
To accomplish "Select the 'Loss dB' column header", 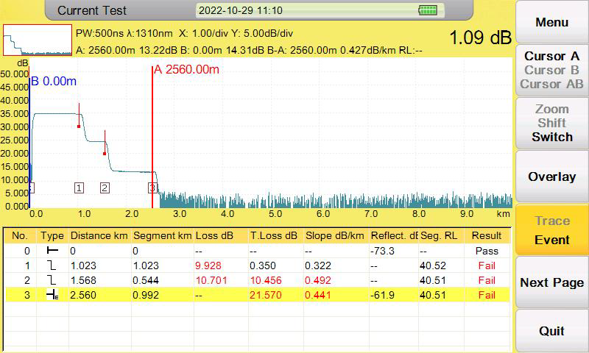I will (x=221, y=235).
